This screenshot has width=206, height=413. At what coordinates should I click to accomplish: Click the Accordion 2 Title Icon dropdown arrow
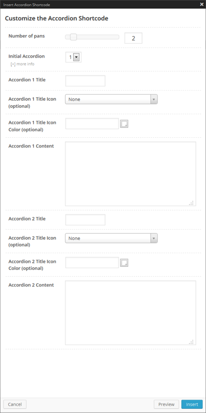153,238
